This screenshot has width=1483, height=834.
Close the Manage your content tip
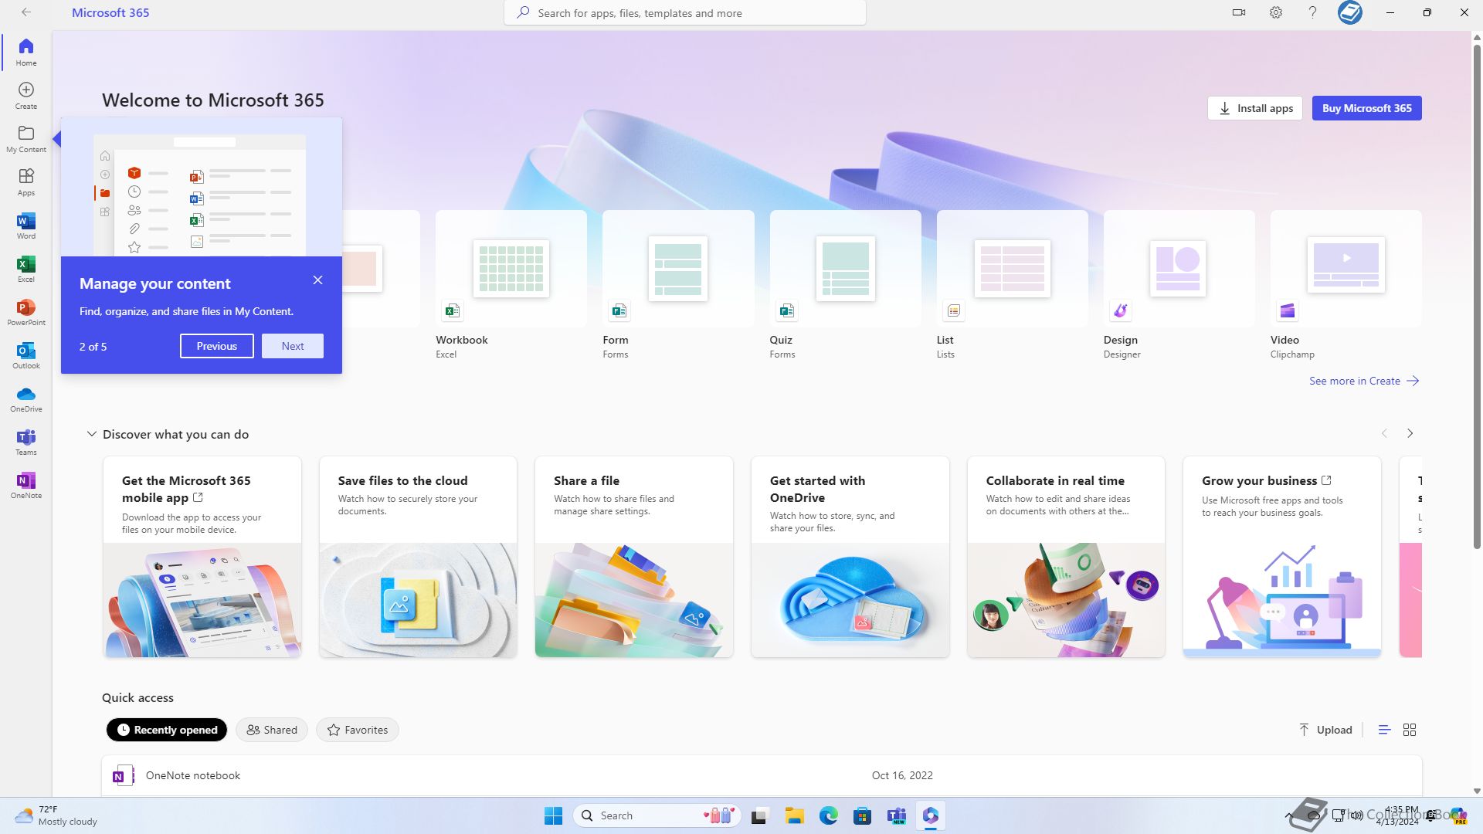pyautogui.click(x=317, y=280)
